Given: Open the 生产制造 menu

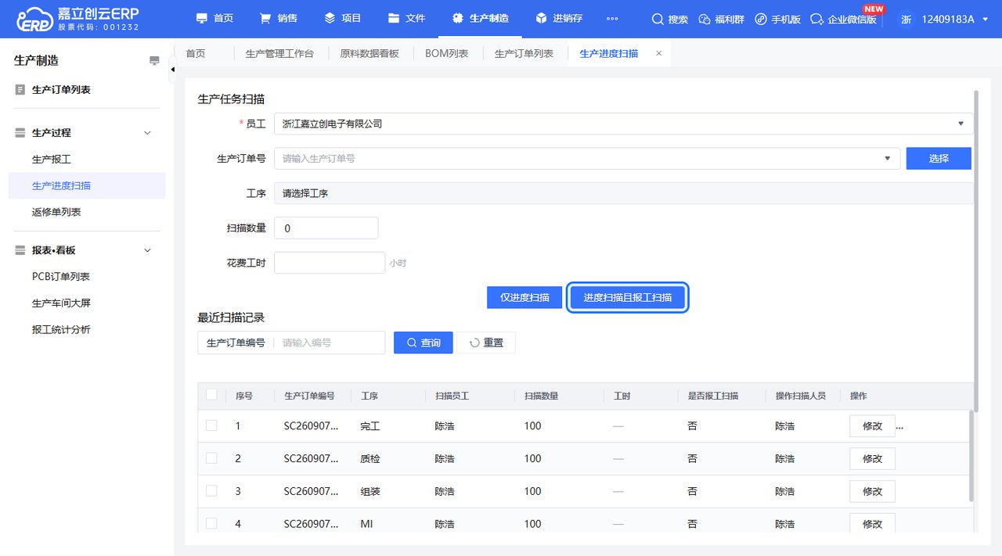Looking at the screenshot, I should 480,18.
